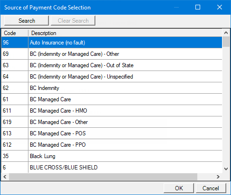
Task: Select code 61 BC Managed Care
Action: (x=111, y=99)
